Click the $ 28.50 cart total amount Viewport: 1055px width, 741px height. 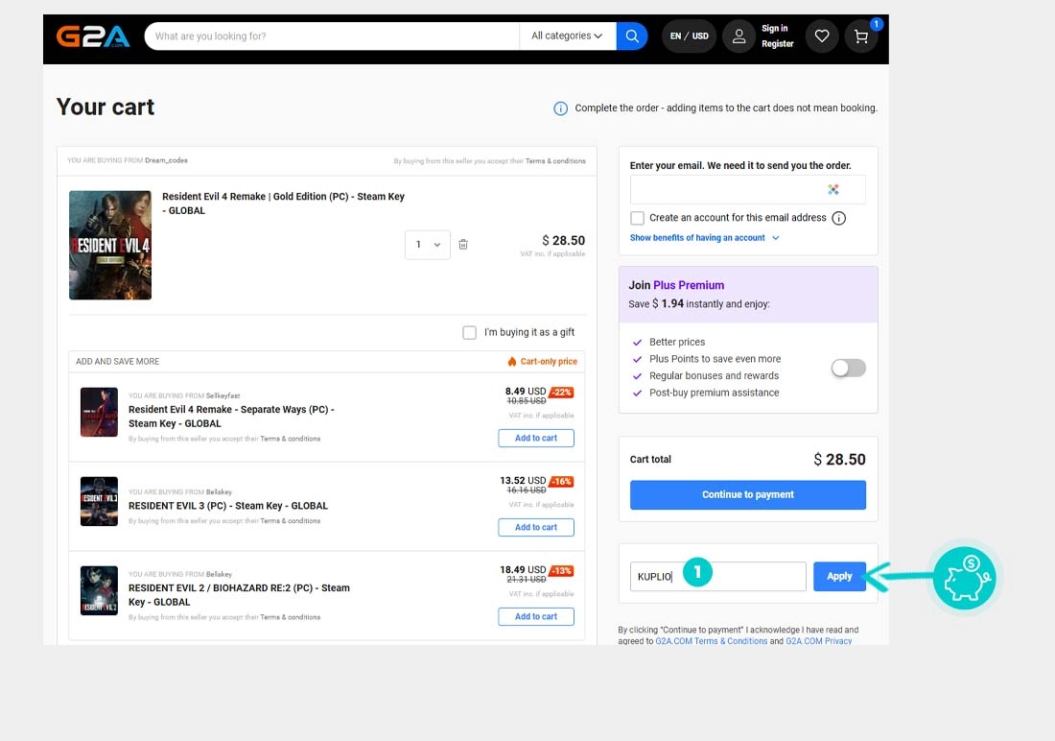839,460
